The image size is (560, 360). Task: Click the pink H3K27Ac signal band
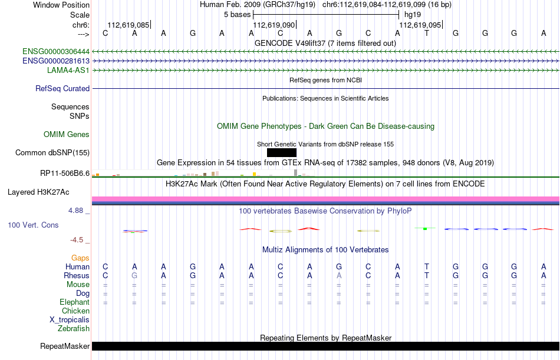[x=325, y=199]
